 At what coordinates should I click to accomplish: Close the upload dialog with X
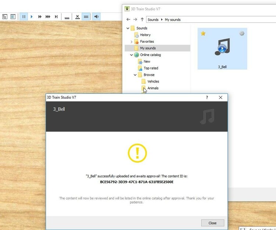pos(220,98)
